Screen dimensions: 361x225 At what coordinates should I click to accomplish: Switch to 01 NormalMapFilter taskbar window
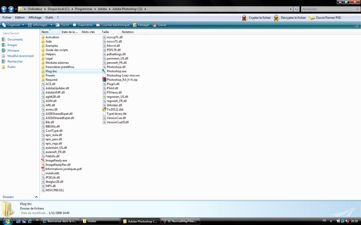pos(181,221)
